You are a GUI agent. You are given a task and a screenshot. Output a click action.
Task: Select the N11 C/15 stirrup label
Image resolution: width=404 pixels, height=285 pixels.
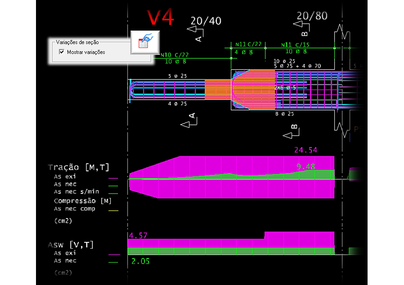pyautogui.click(x=296, y=45)
